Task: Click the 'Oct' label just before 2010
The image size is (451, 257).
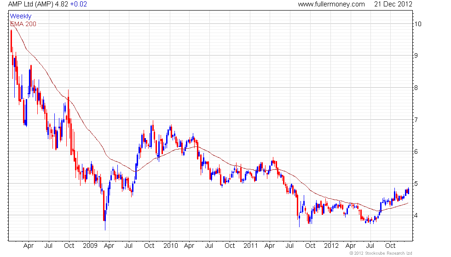Action: point(149,246)
